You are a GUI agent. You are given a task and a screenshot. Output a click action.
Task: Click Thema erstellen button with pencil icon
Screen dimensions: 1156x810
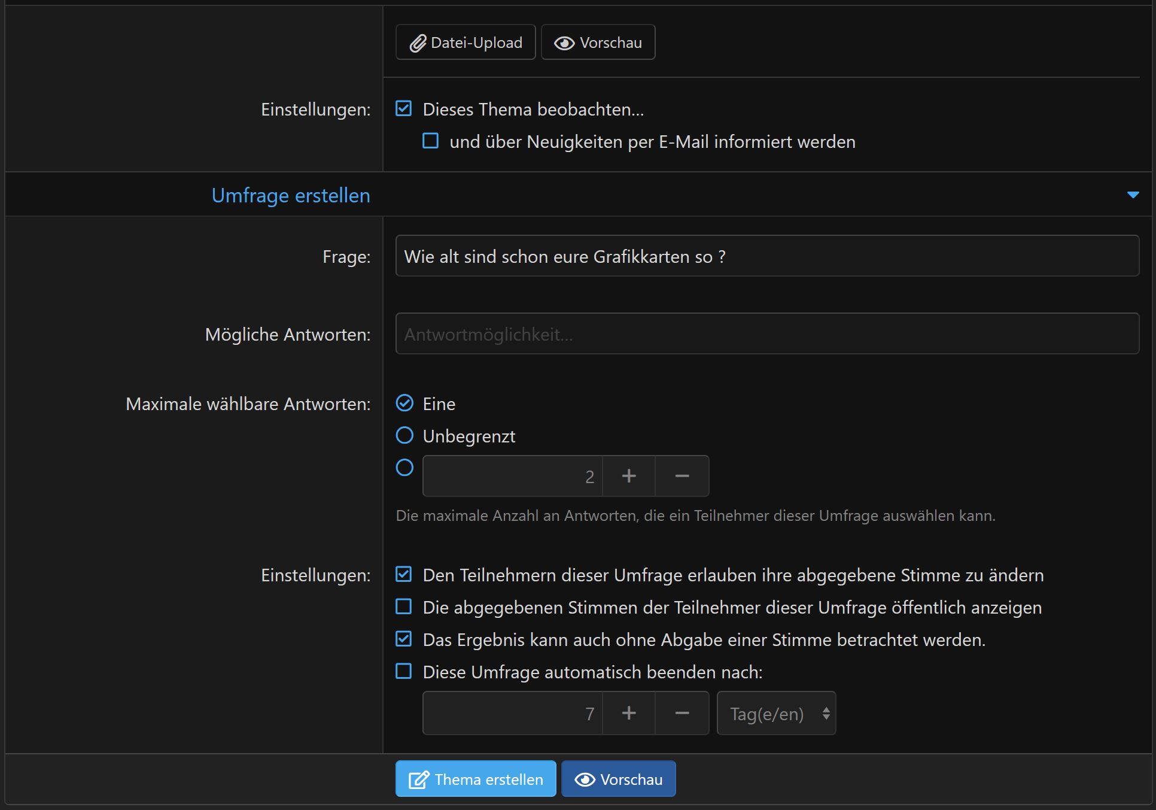pos(476,779)
